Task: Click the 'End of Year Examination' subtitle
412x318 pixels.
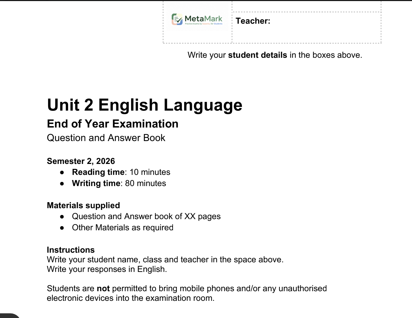Action: coord(113,124)
